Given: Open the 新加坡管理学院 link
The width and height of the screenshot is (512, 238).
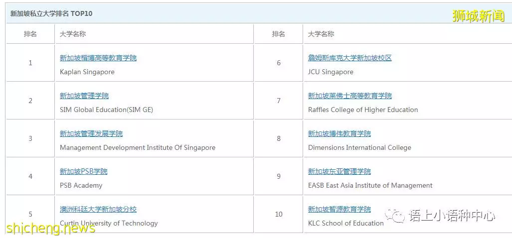Looking at the screenshot, I should click(x=84, y=96).
